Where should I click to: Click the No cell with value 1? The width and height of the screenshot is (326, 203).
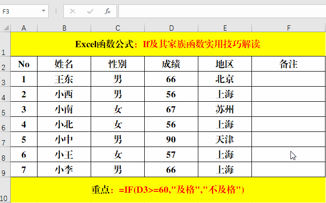(x=24, y=79)
